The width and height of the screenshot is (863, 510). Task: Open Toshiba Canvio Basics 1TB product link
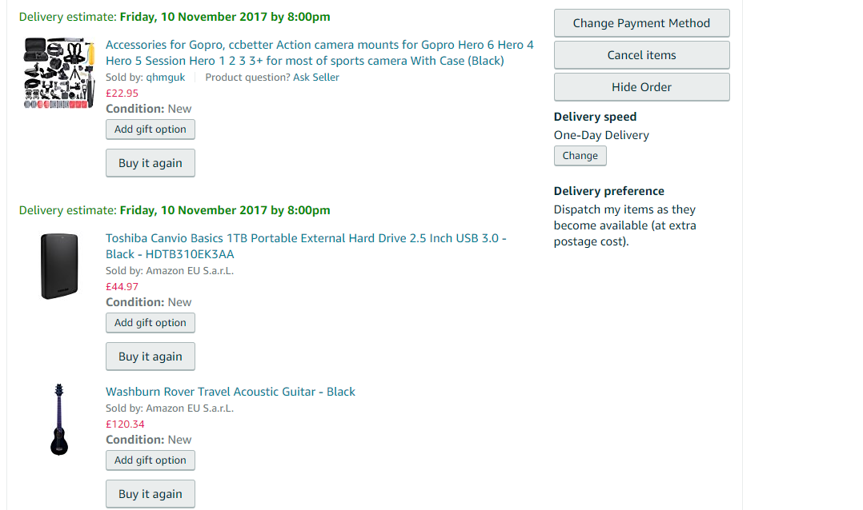pyautogui.click(x=306, y=246)
